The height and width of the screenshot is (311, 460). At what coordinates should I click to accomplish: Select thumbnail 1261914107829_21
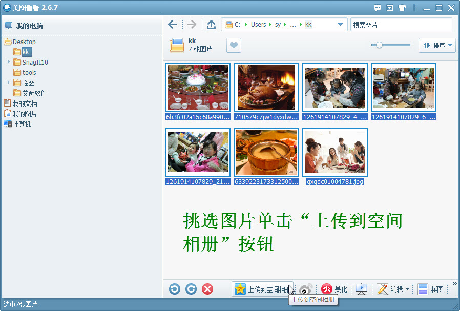tap(198, 152)
